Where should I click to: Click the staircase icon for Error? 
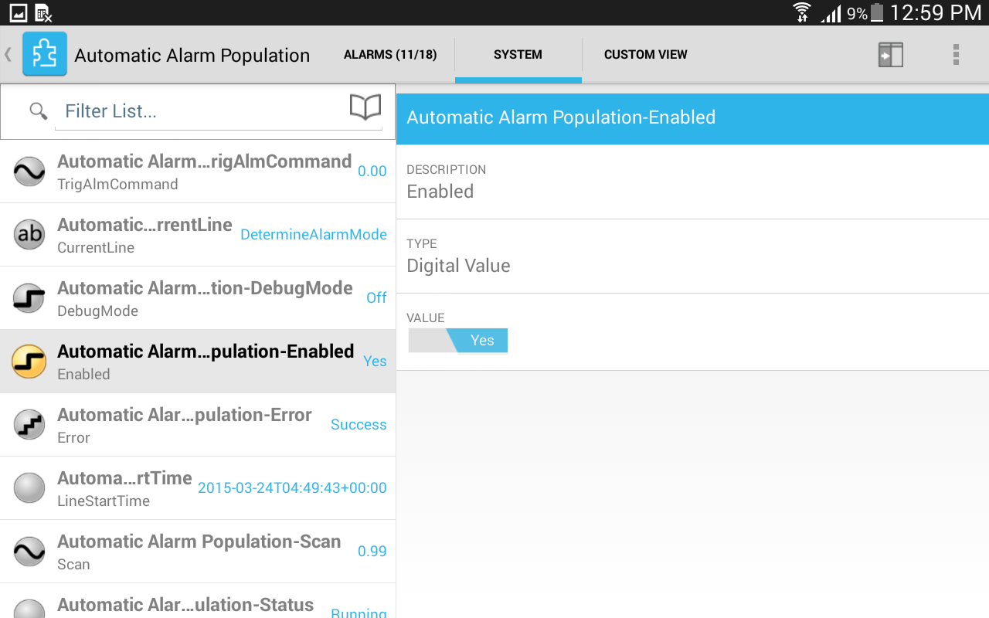coord(29,425)
